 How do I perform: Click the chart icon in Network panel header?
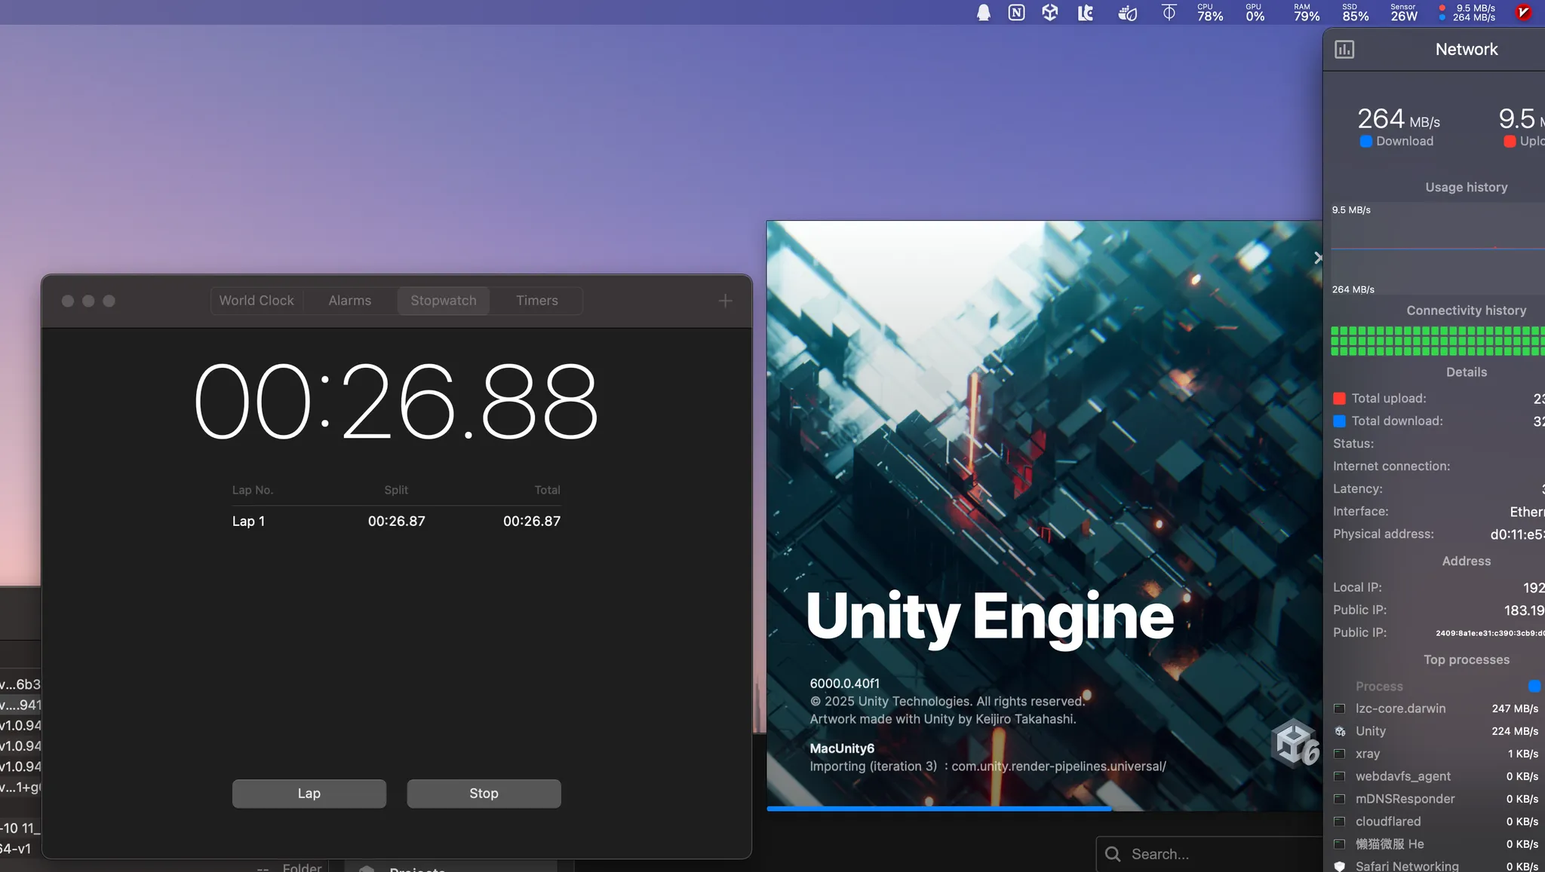(x=1344, y=50)
